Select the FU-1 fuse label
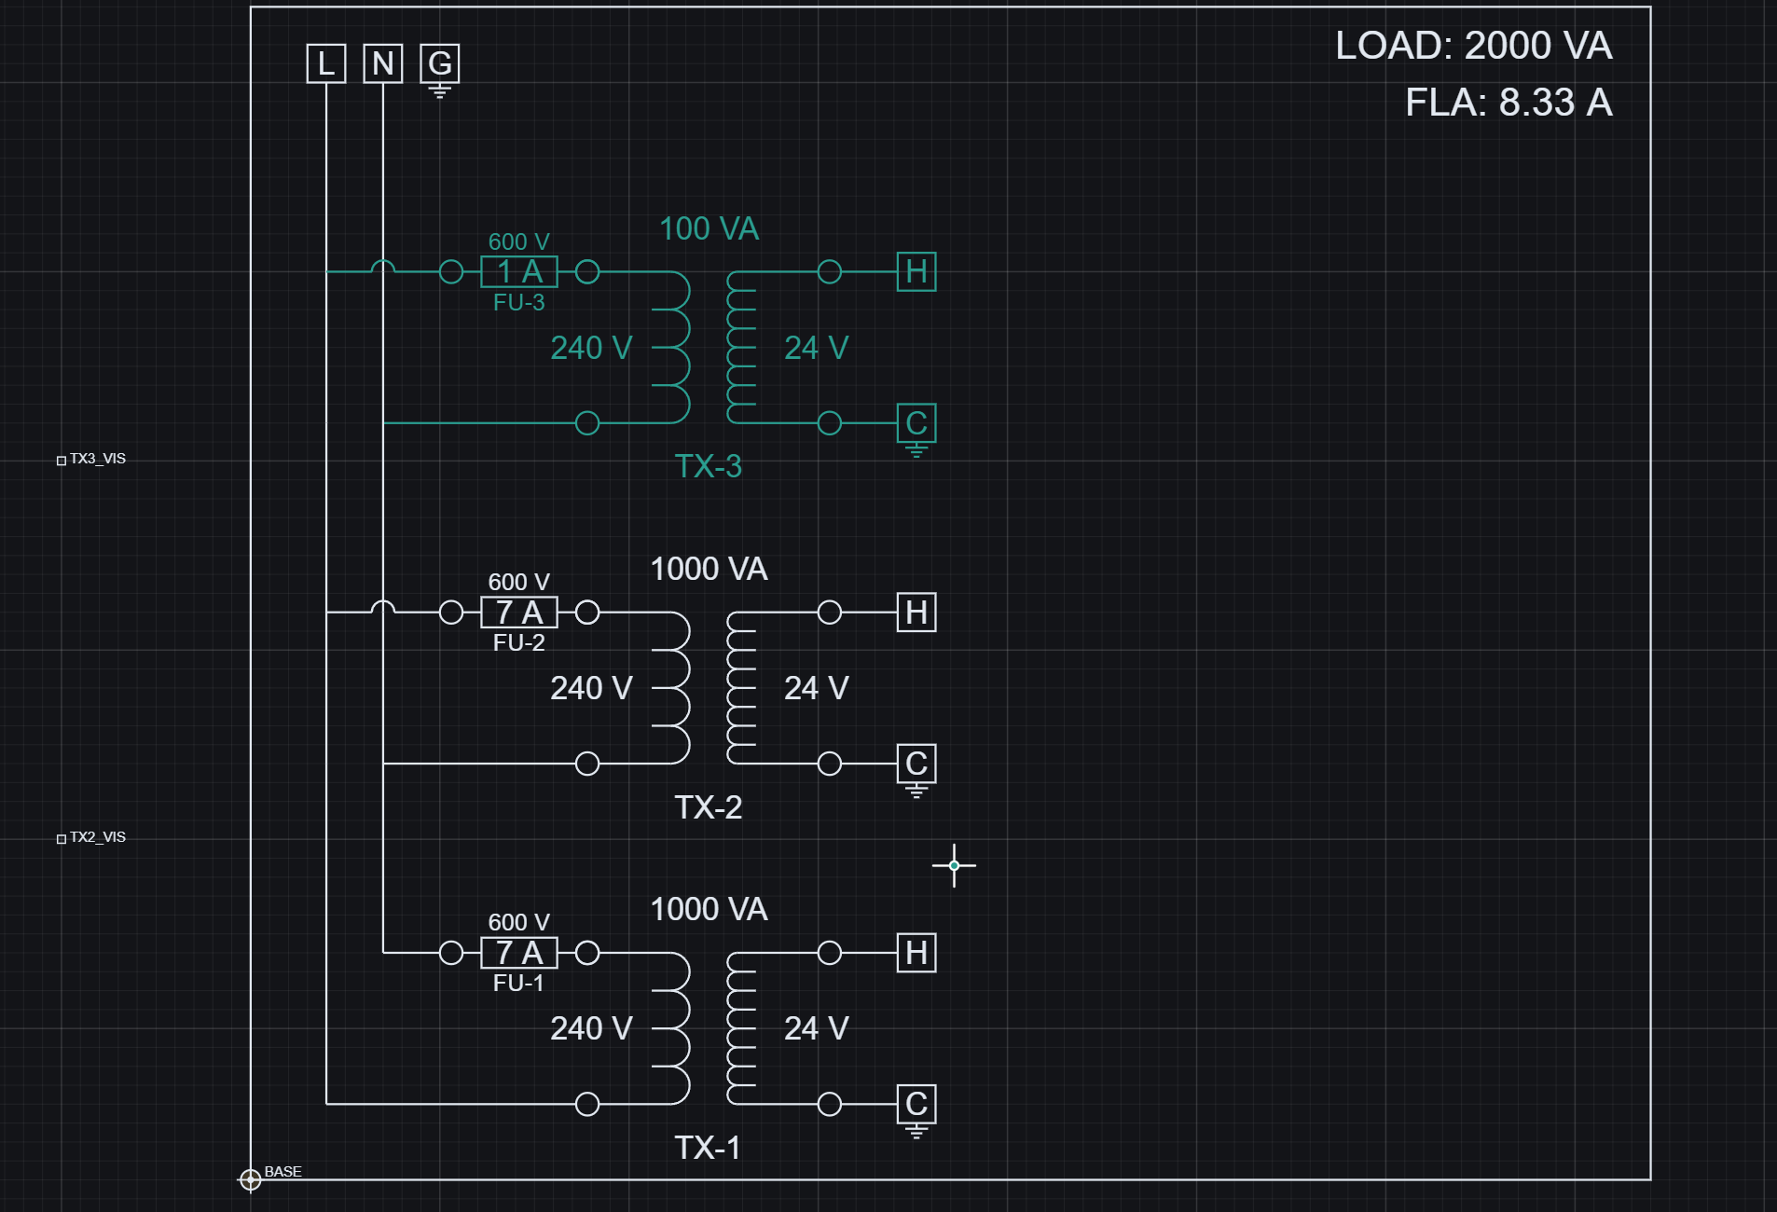 519,983
